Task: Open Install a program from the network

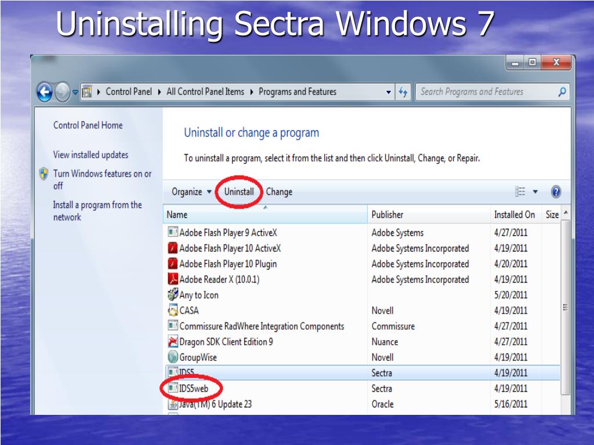Action: [97, 211]
